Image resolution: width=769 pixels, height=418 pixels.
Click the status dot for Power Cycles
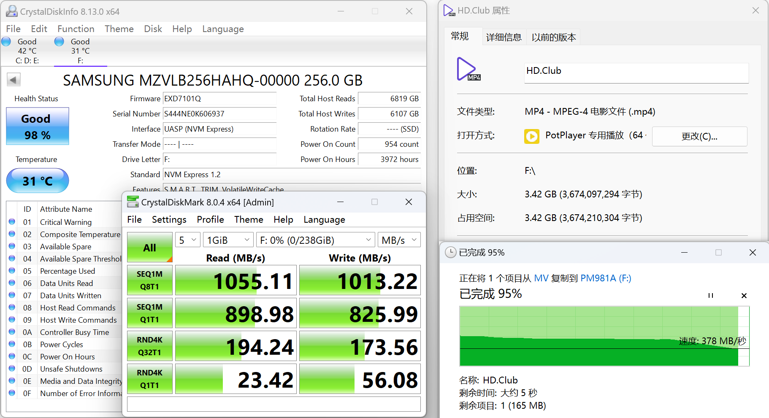coord(12,344)
